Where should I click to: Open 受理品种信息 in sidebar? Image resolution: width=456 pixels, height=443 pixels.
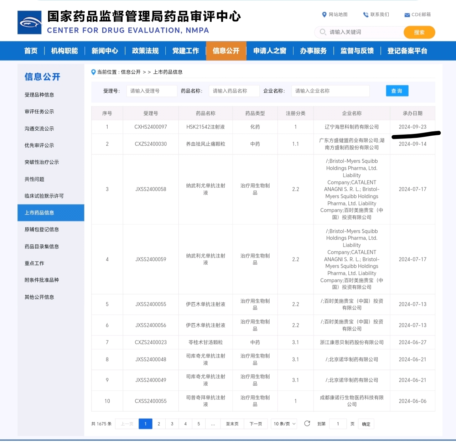click(x=39, y=95)
